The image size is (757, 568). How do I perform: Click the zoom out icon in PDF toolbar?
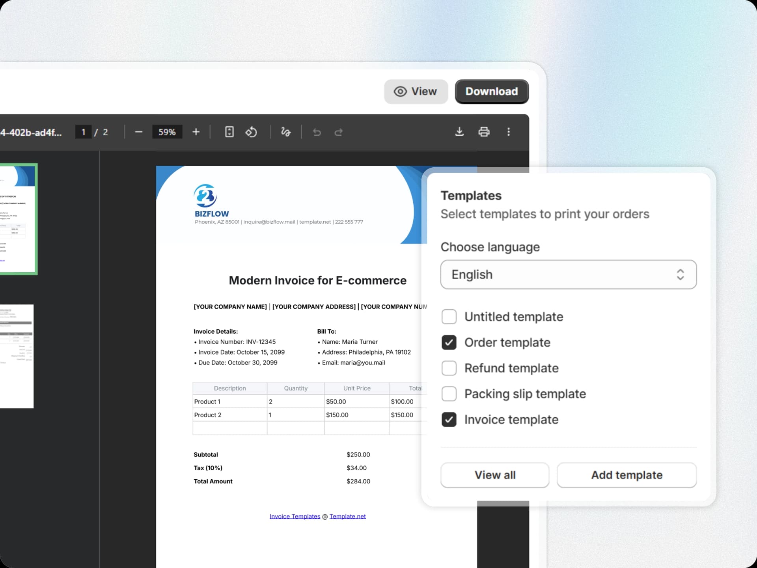click(138, 132)
